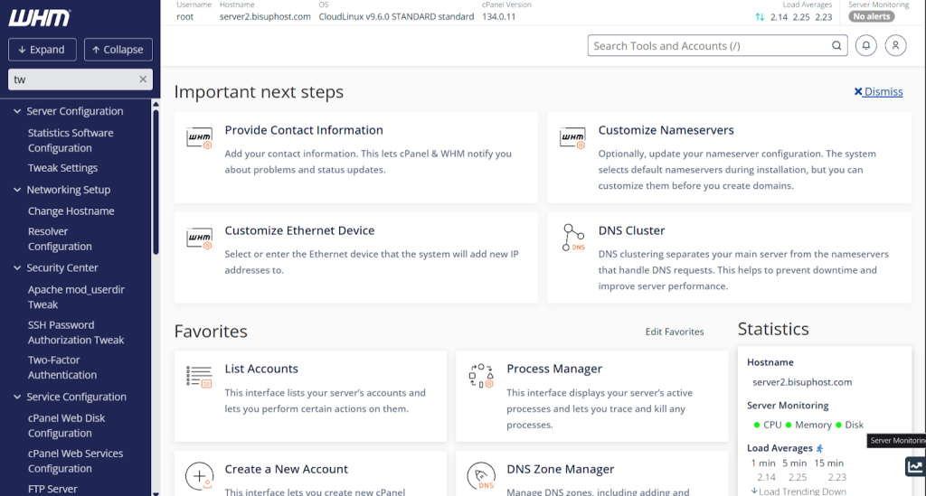
Task: Collapse the Security Center section
Action: [x=17, y=268]
